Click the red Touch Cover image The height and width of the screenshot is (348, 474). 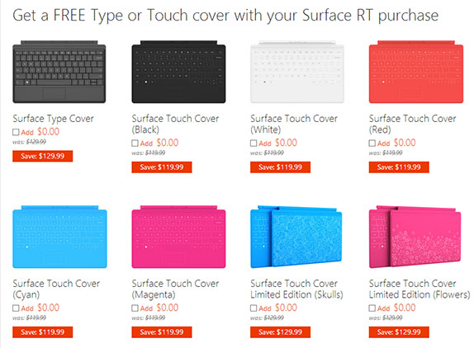point(416,72)
